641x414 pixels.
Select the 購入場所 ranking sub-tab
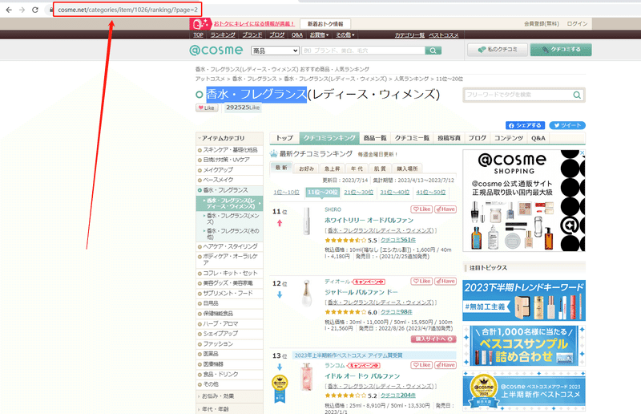(407, 168)
